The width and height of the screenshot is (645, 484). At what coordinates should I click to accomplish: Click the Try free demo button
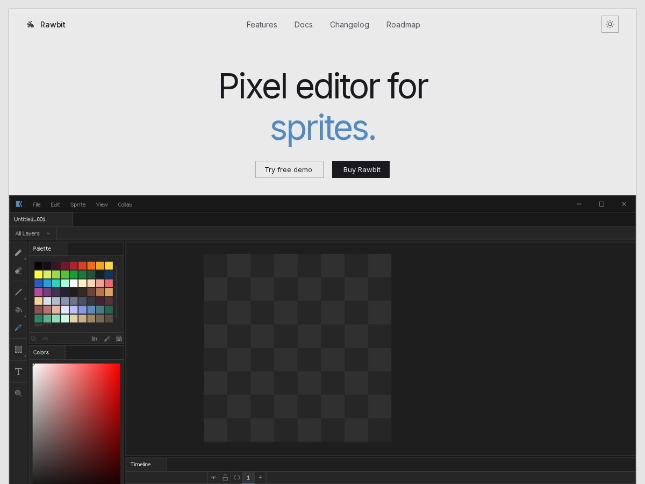point(289,169)
